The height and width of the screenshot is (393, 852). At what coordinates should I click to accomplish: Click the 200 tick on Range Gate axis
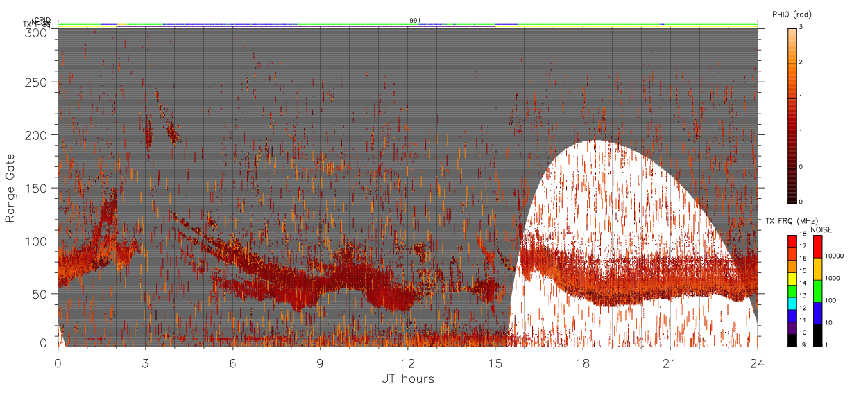coord(37,135)
